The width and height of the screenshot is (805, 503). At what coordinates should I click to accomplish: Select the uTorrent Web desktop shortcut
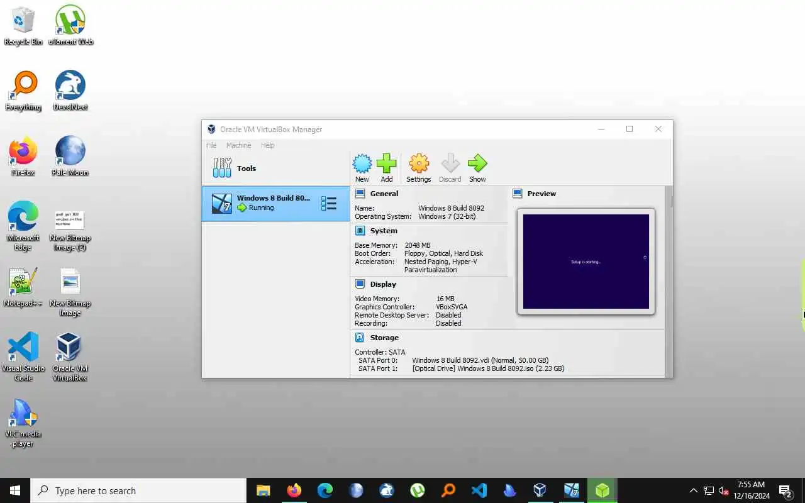click(70, 26)
